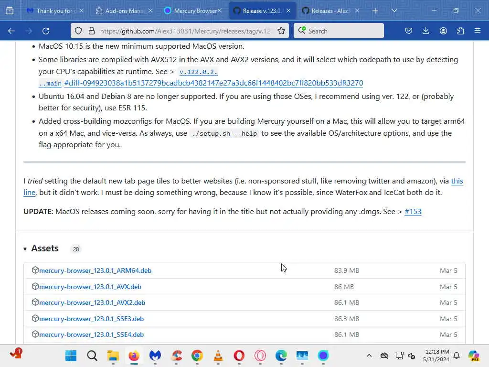Image resolution: width=489 pixels, height=367 pixels.
Task: Bookmark this page with star icon
Action: 281,31
